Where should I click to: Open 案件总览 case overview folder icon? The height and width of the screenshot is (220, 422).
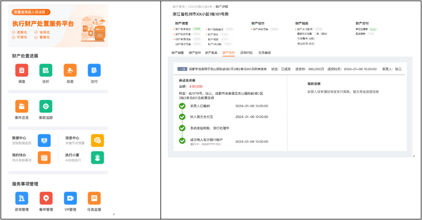(x=22, y=106)
